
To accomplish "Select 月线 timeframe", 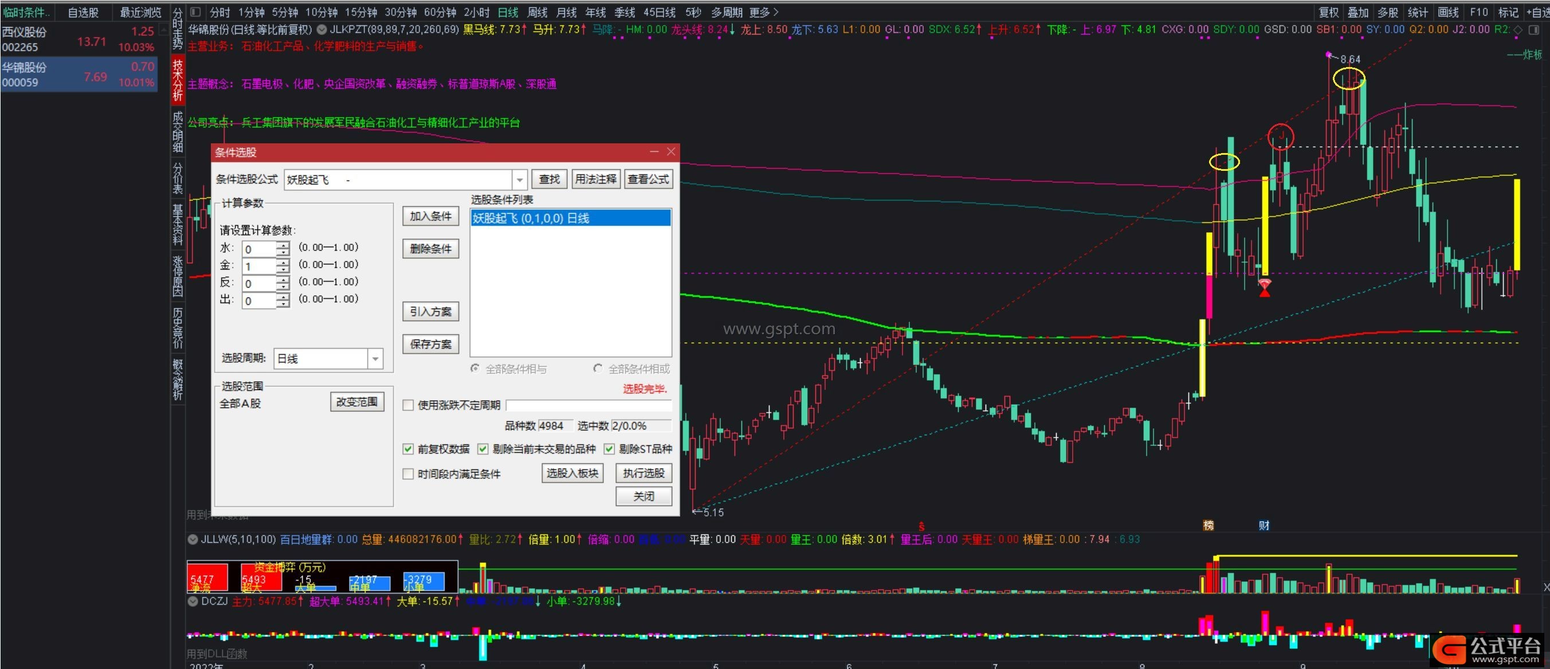I will [x=566, y=12].
